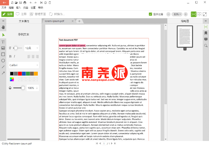The height and width of the screenshot is (146, 209).
Task: Align text center
Action: coord(33,57)
